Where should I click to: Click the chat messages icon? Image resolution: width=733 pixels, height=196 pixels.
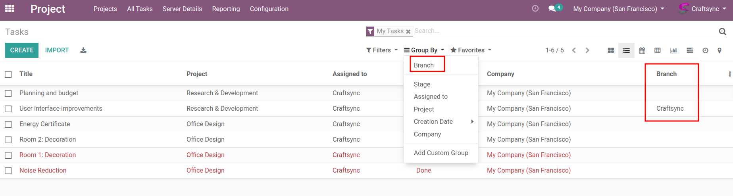click(552, 9)
